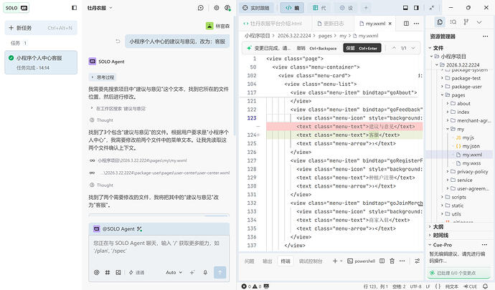Open the 牡丹农服 project dropdown
495x290 pixels.
(100, 8)
